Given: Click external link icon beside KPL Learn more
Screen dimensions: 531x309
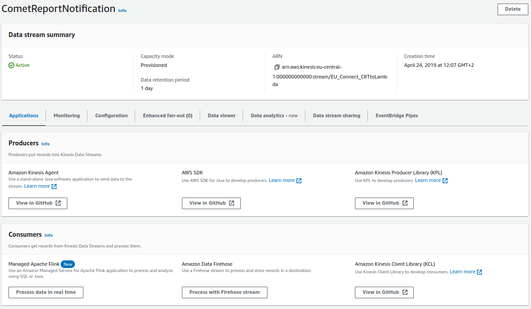Looking at the screenshot, I should [x=445, y=181].
